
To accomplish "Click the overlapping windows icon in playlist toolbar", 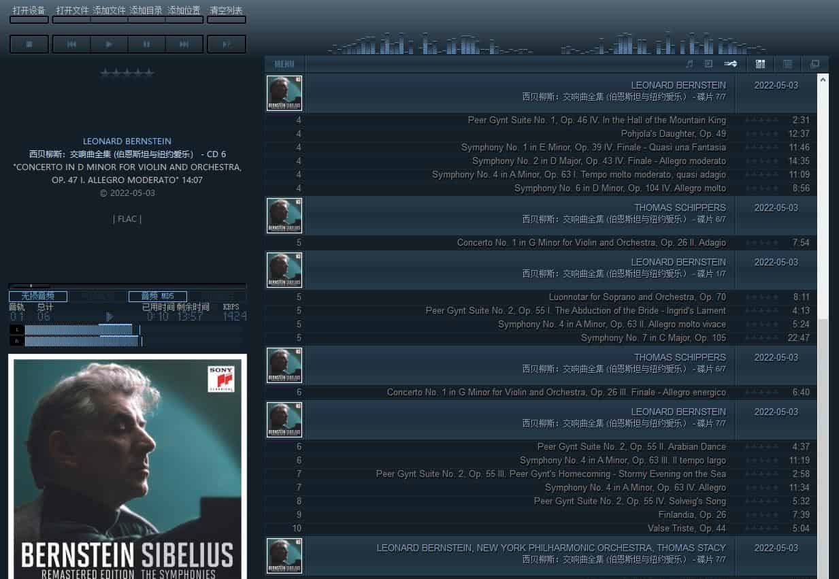I will pos(815,64).
